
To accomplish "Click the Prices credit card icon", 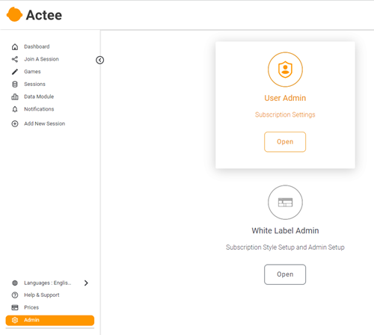I will (15, 307).
